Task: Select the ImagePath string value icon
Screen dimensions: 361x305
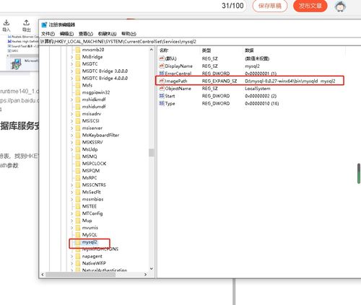Action: 162,81
